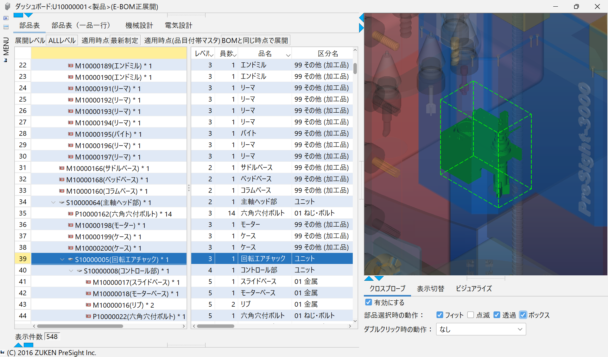608x357 pixels.
Task: Click the BOMと同じ時点で展開 button
Action: coord(255,40)
